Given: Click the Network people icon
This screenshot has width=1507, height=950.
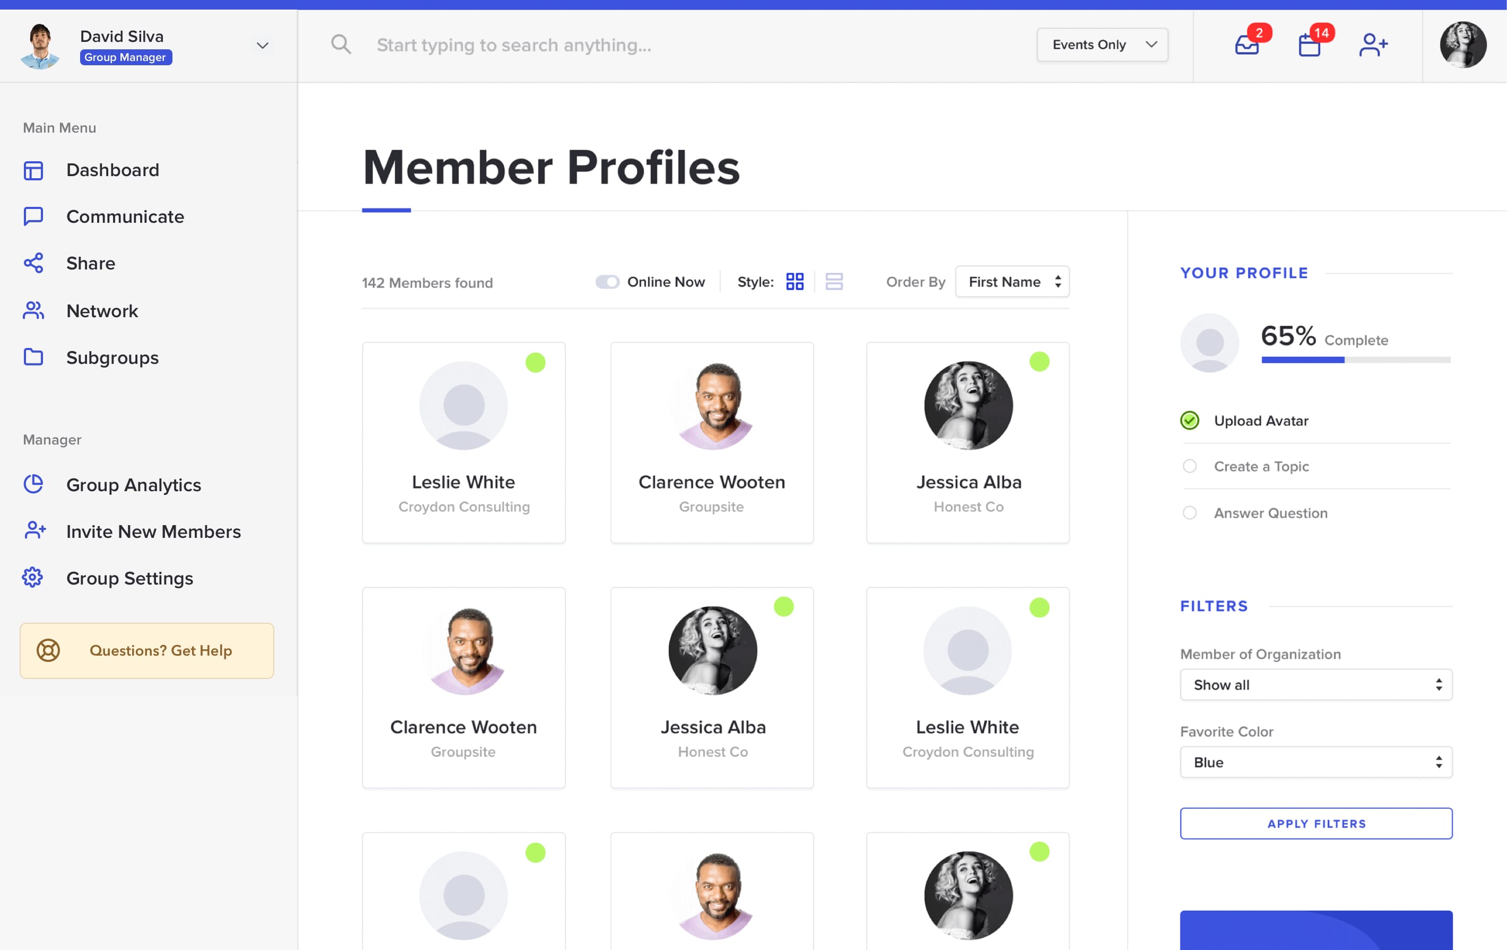Looking at the screenshot, I should tap(33, 310).
